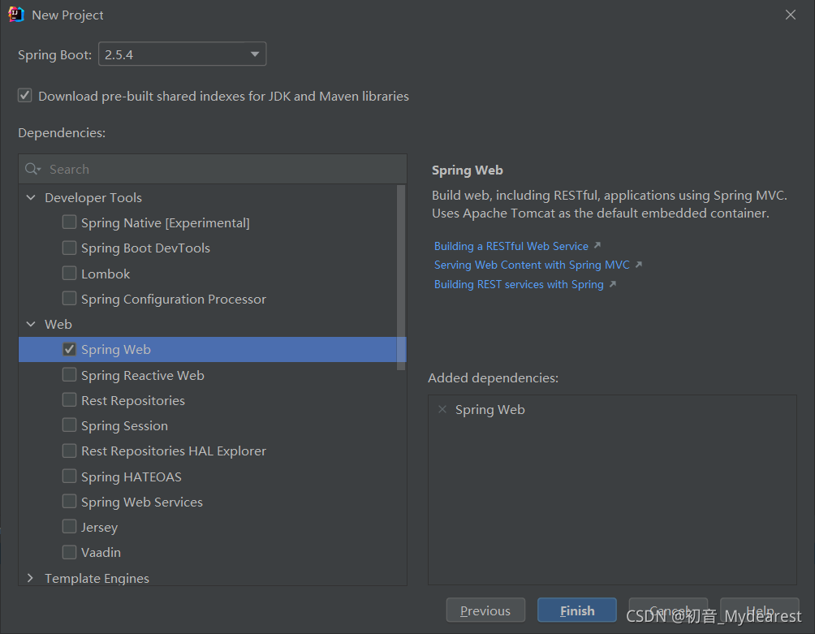Check the Jersey dependency
This screenshot has height=634, width=815.
coord(69,527)
